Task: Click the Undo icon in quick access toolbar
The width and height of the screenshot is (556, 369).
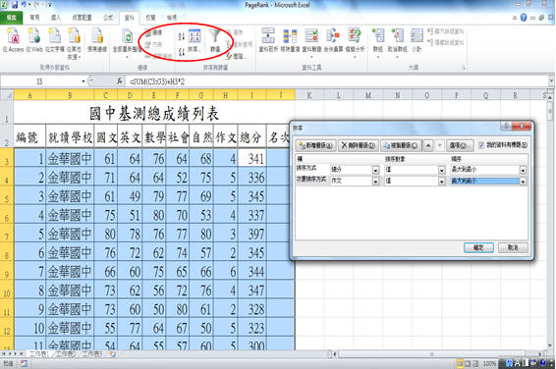Action: (x=25, y=5)
